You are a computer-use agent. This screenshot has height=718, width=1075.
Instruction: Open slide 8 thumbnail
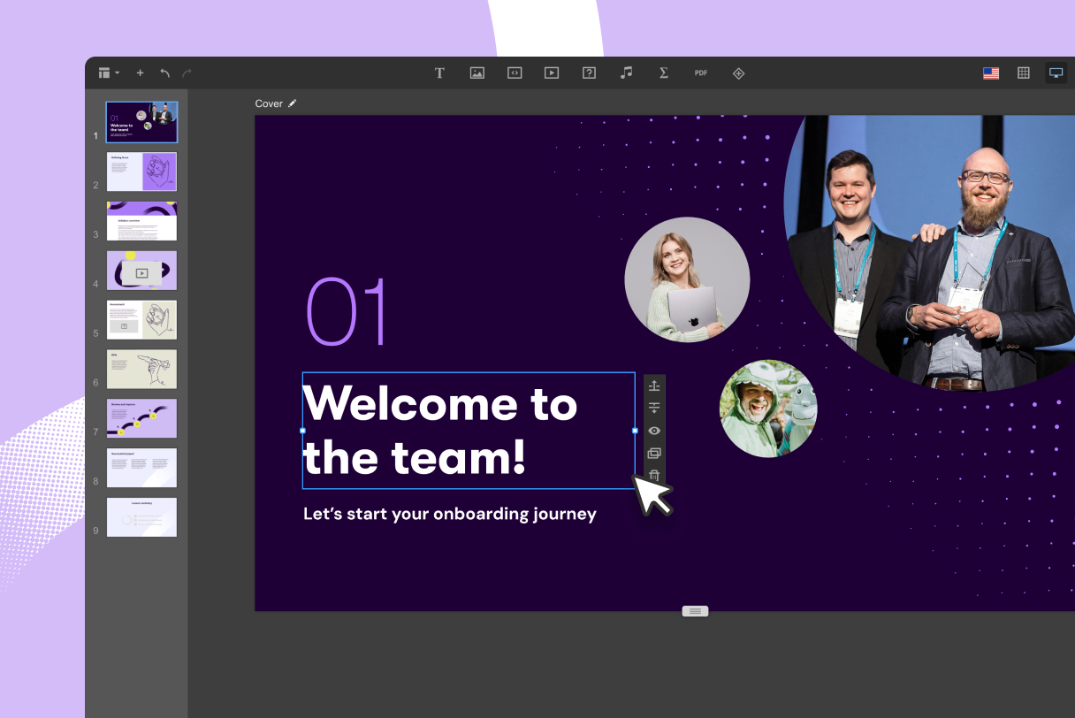tap(141, 468)
